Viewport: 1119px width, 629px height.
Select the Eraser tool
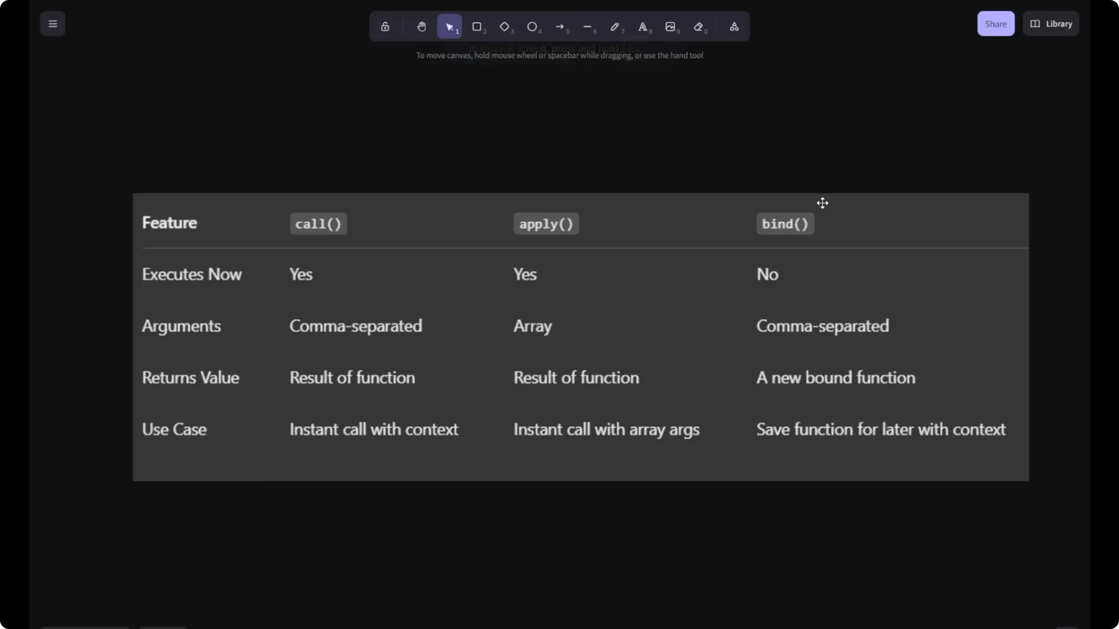[698, 27]
